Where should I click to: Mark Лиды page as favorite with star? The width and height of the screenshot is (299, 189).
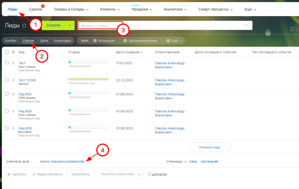tap(25, 25)
